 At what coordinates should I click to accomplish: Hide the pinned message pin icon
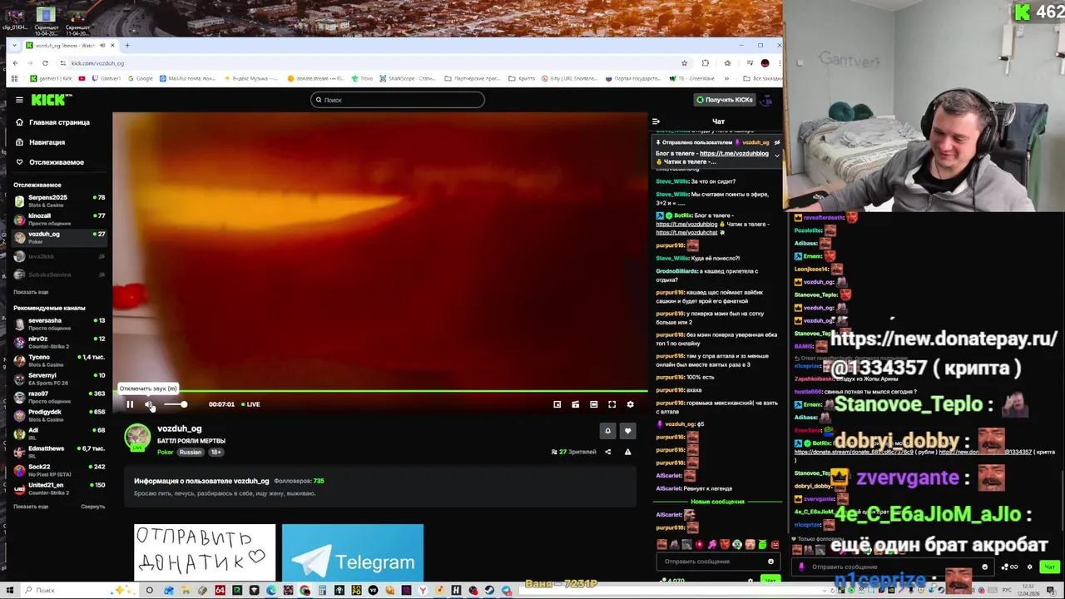(x=777, y=142)
